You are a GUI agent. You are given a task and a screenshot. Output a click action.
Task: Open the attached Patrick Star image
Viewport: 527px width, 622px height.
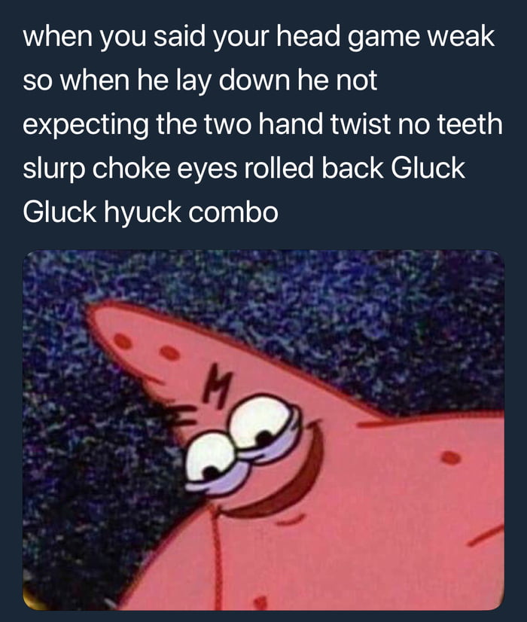point(263,430)
